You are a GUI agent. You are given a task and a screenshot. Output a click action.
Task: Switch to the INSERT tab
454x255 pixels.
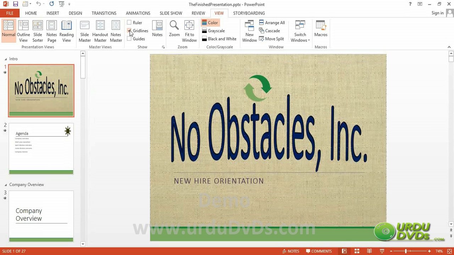[53, 13]
